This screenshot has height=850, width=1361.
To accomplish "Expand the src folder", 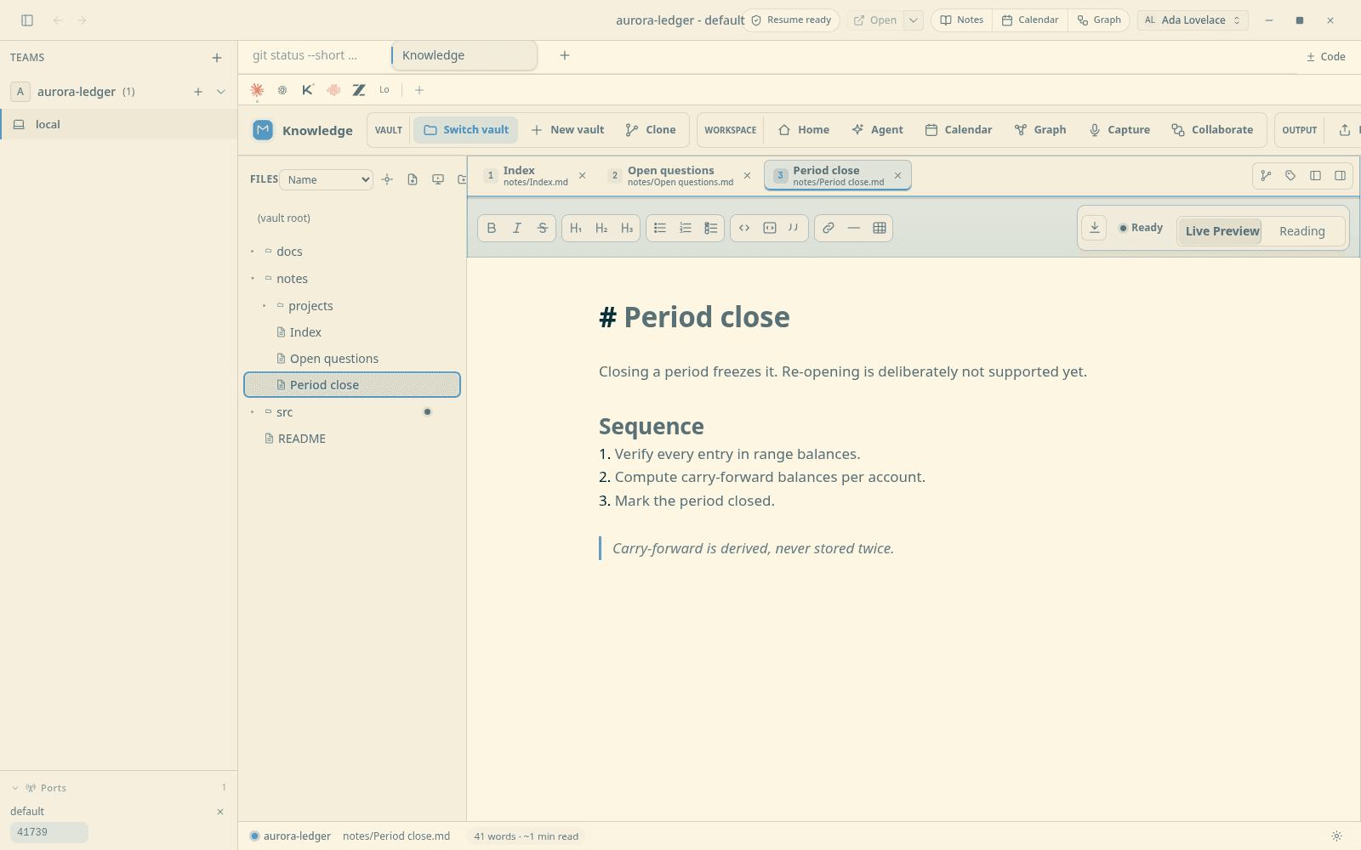I will click(253, 412).
